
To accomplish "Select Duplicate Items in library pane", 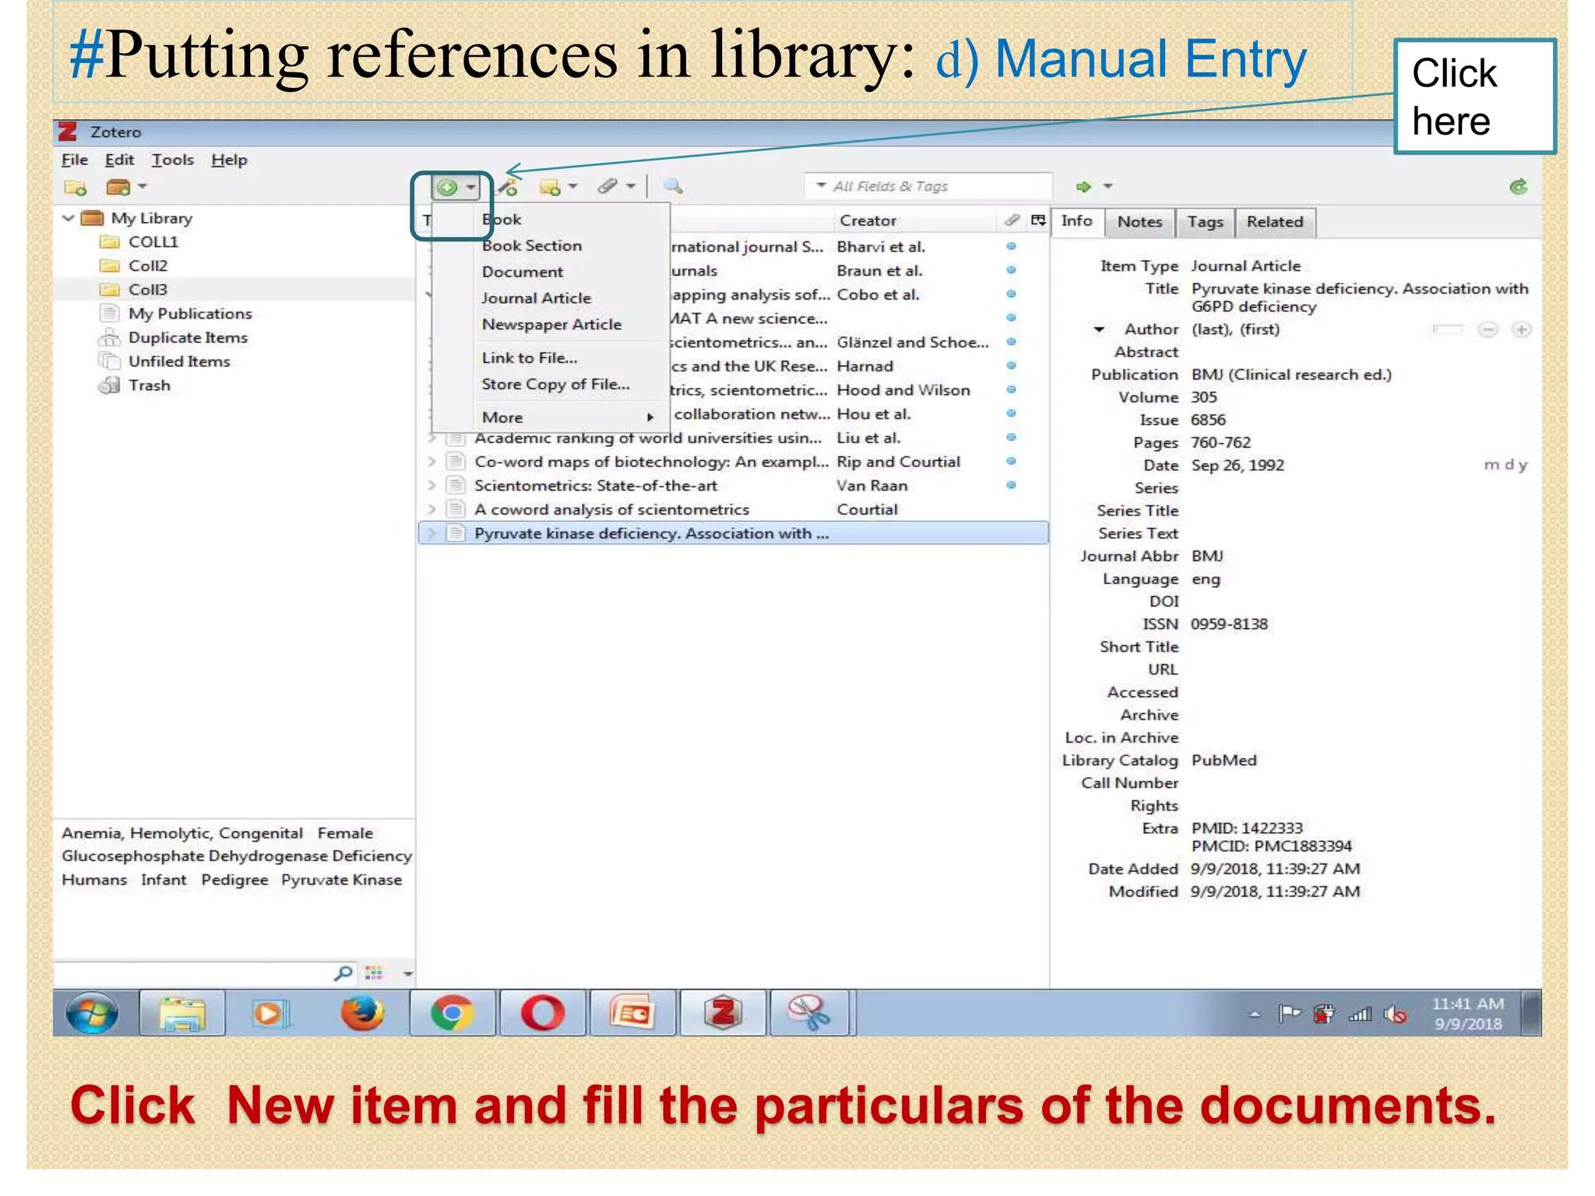I will coord(188,338).
